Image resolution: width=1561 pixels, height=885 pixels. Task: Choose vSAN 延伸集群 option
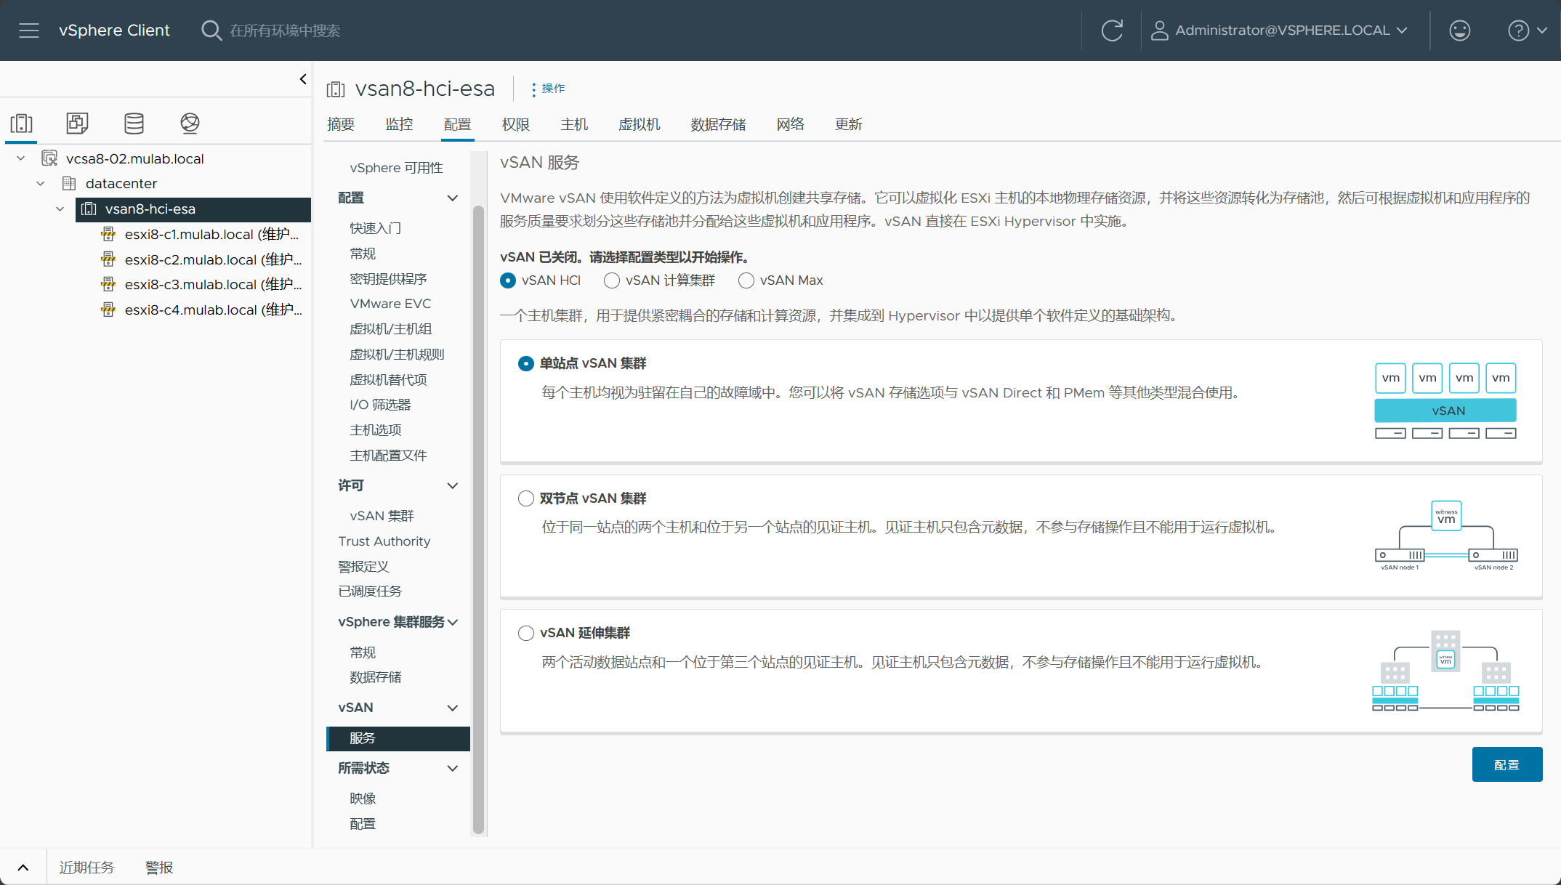[526, 633]
